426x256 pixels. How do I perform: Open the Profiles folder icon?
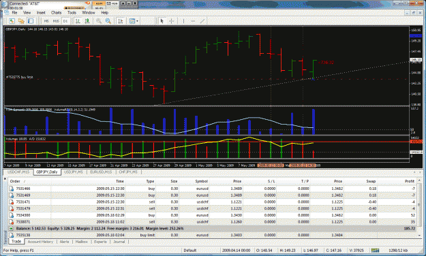pos(21,21)
